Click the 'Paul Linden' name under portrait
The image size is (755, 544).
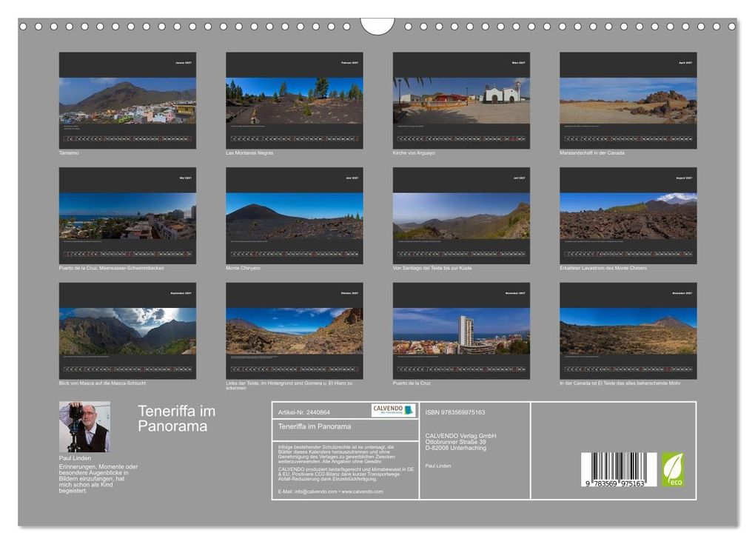coord(75,458)
